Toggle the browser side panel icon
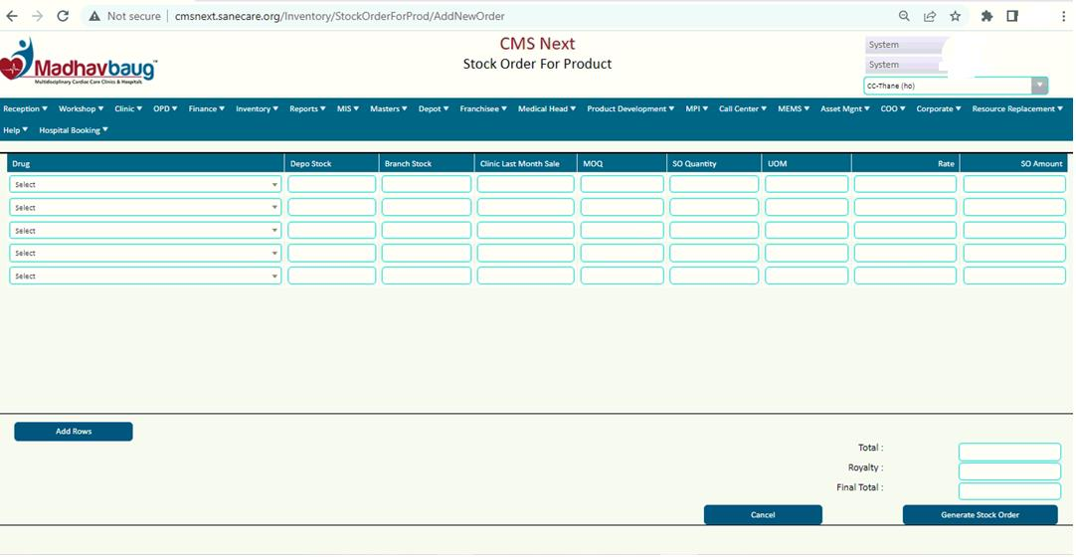This screenshot has height=557, width=1076. pos(1012,16)
